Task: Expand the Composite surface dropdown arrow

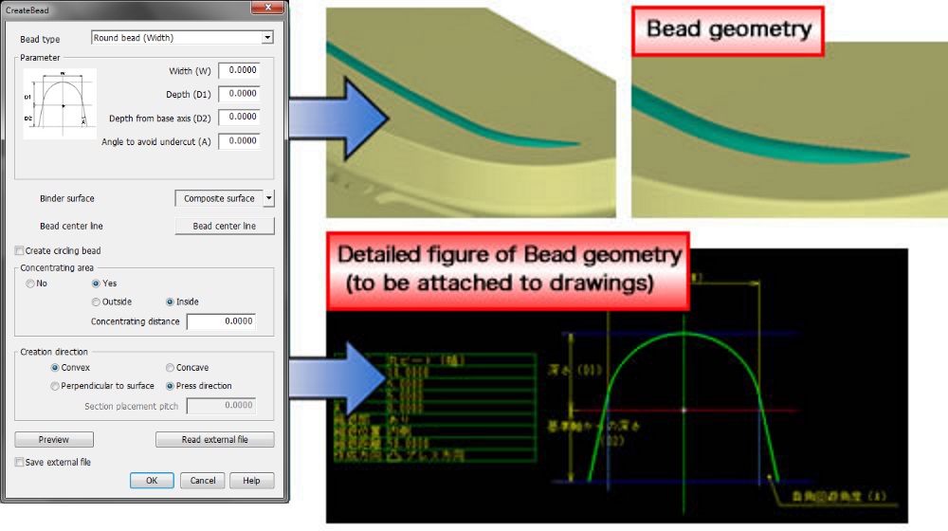Action: point(268,198)
